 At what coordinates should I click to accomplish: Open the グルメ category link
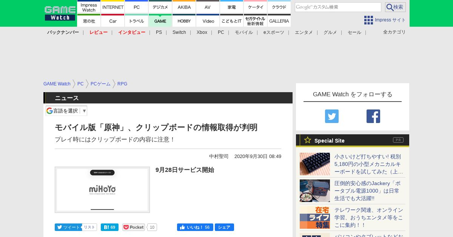click(330, 32)
